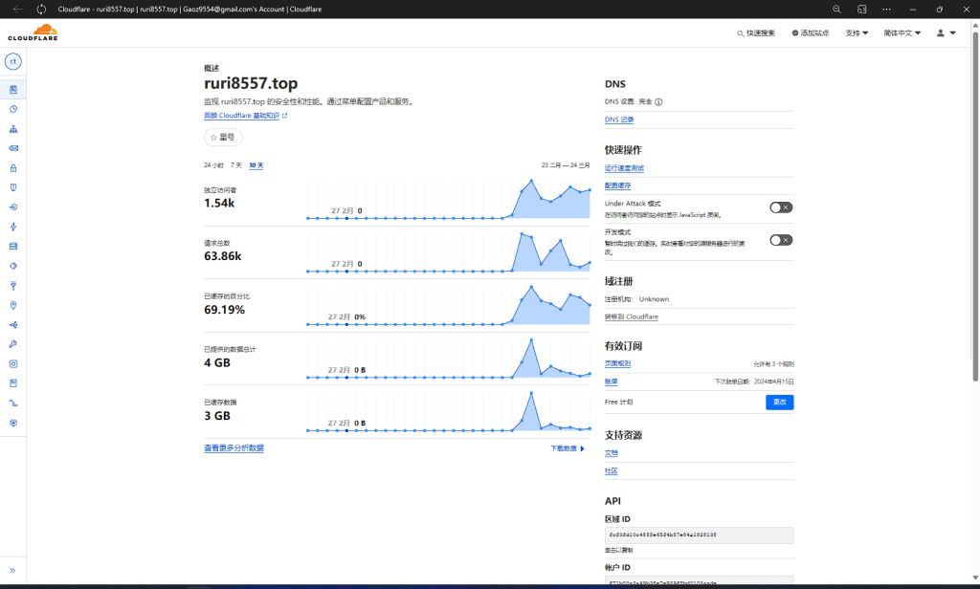This screenshot has width=980, height=589.
Task: Open Caching drive icon in sidebar
Action: [x=13, y=246]
